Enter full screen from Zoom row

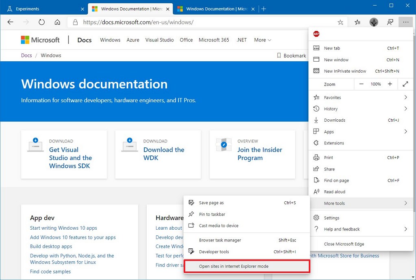point(405,84)
